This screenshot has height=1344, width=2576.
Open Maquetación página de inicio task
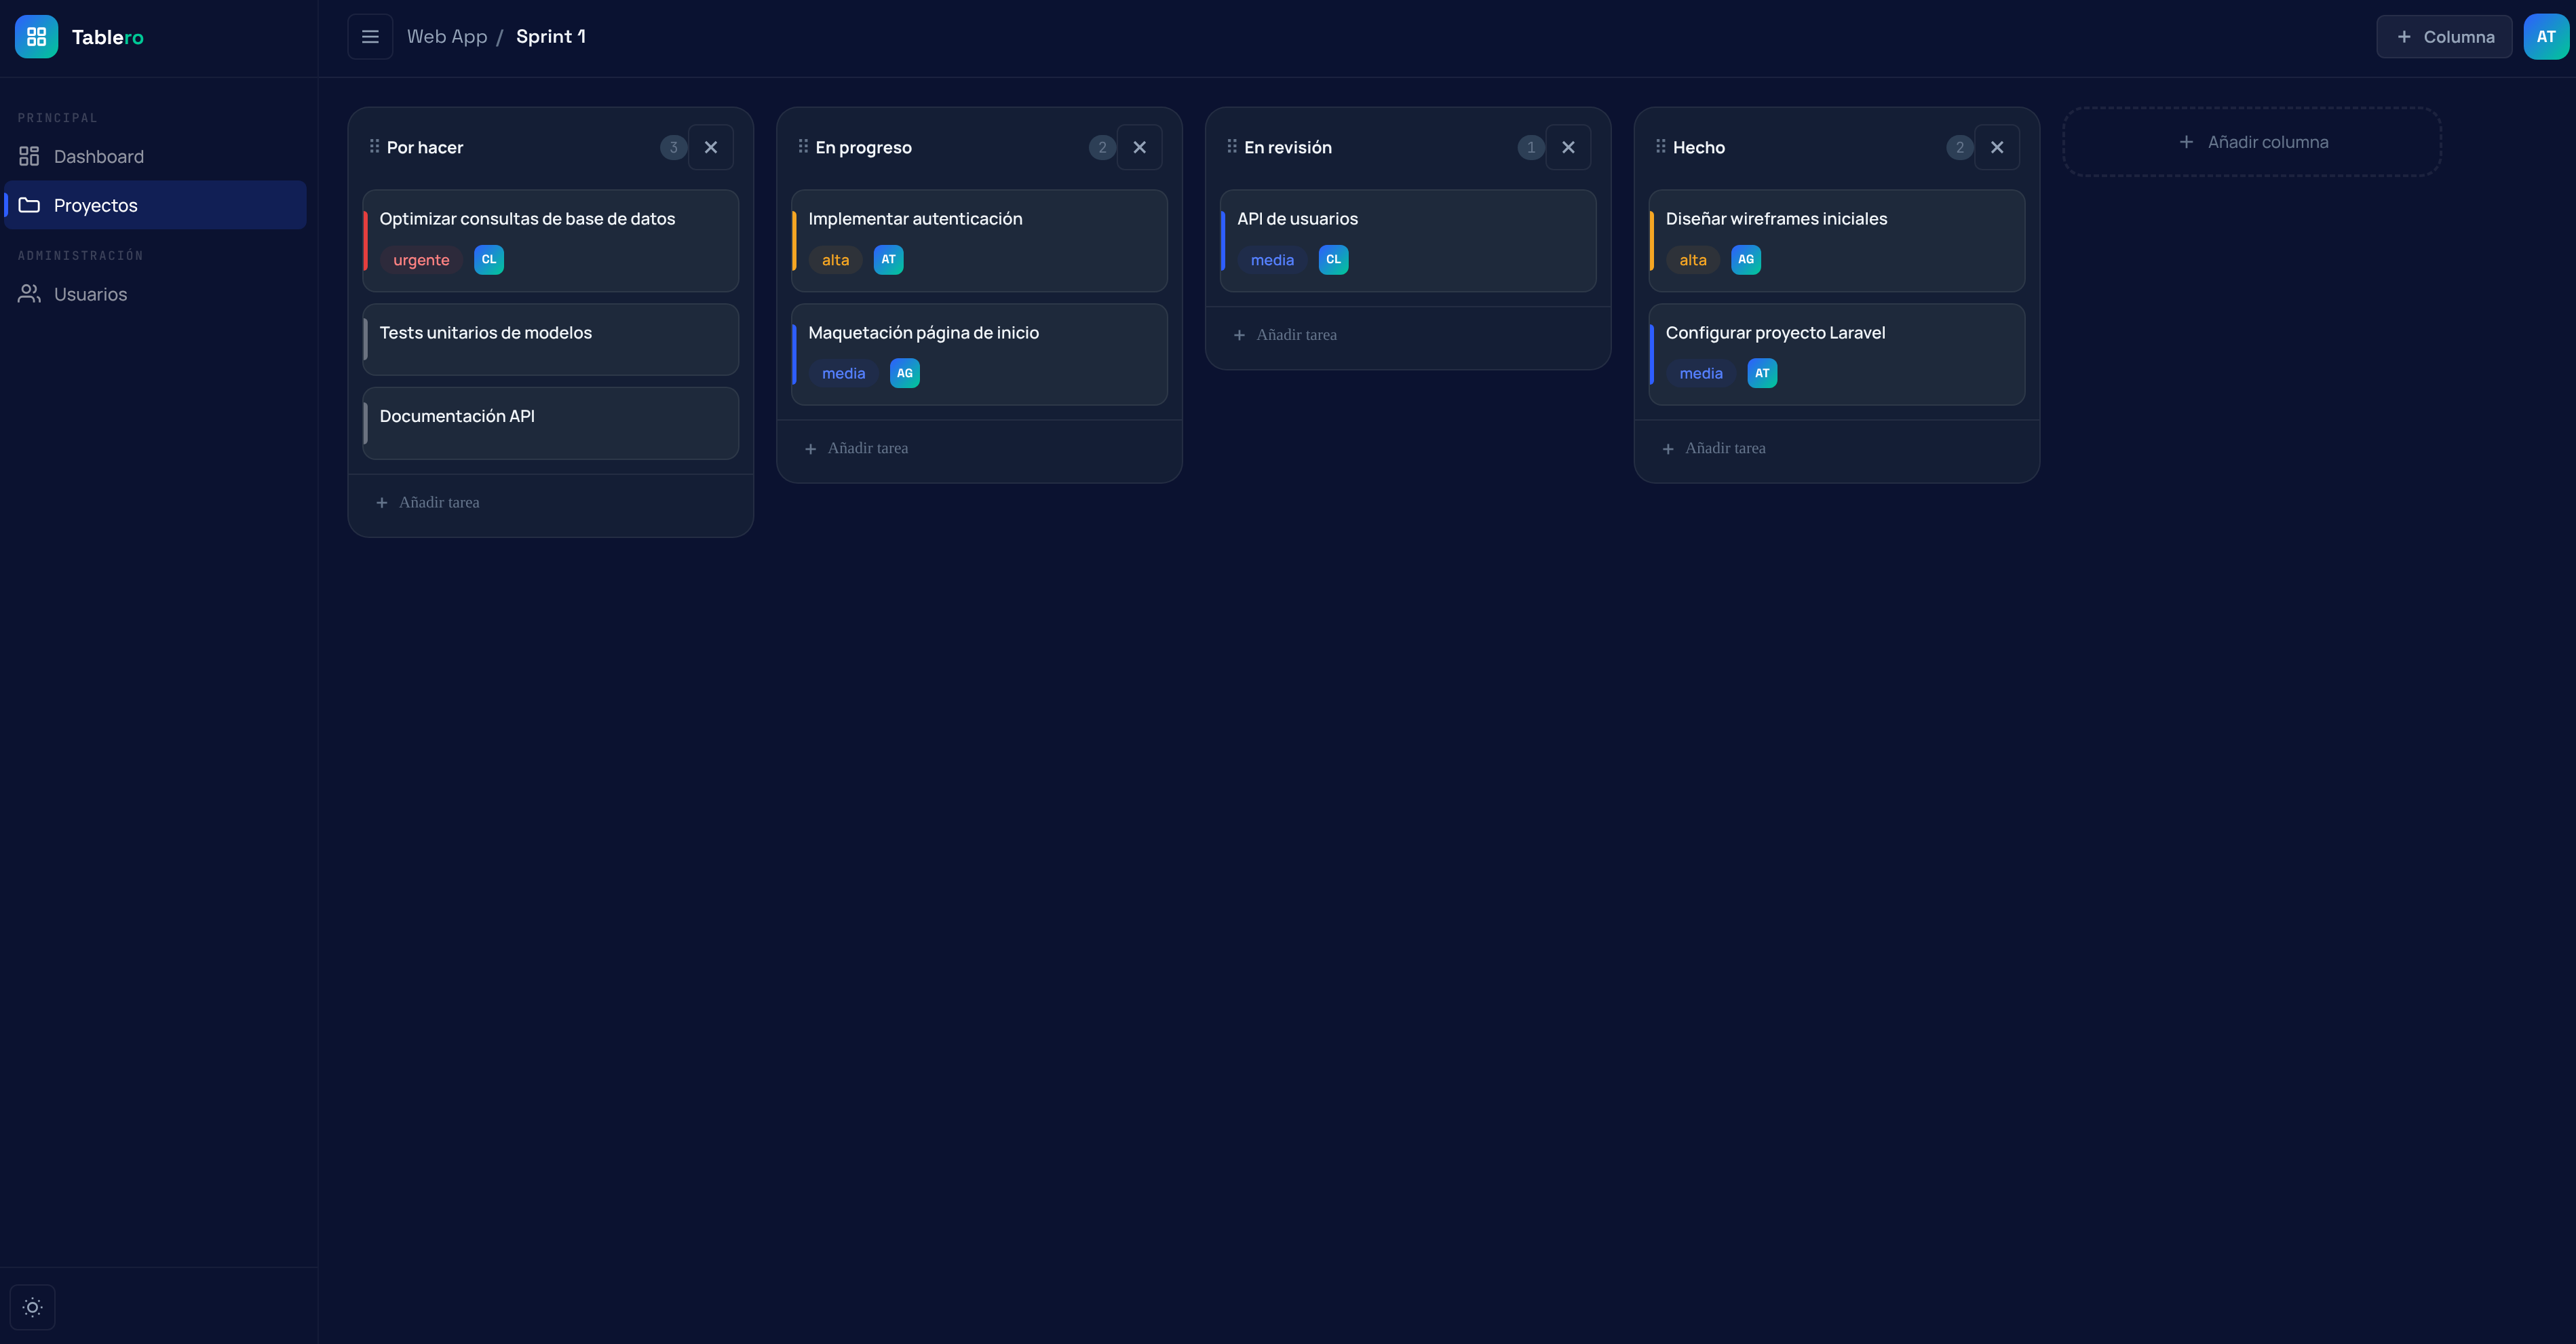[x=979, y=355]
